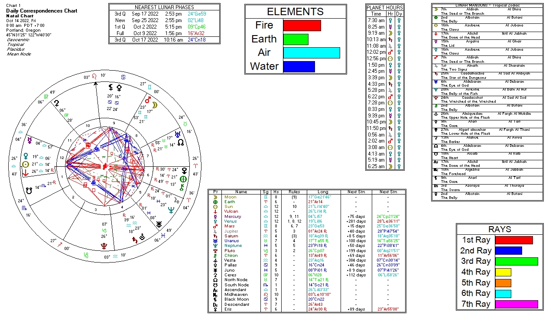Click the Eris glyph in the chart wheel

point(184,170)
